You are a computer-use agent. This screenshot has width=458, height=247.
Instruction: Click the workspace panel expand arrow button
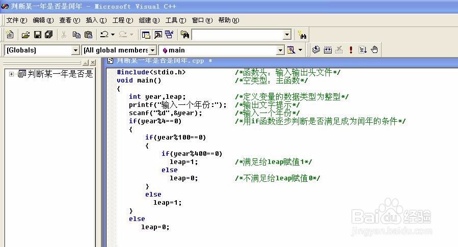85,63
